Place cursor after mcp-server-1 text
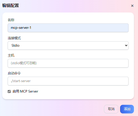The width and height of the screenshot is (138, 116). tap(31, 28)
